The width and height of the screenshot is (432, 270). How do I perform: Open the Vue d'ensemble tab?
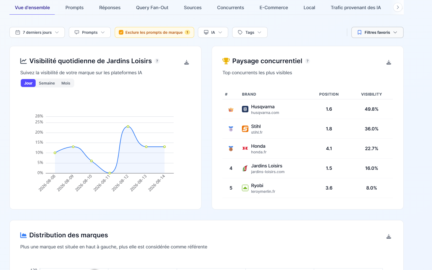(32, 8)
